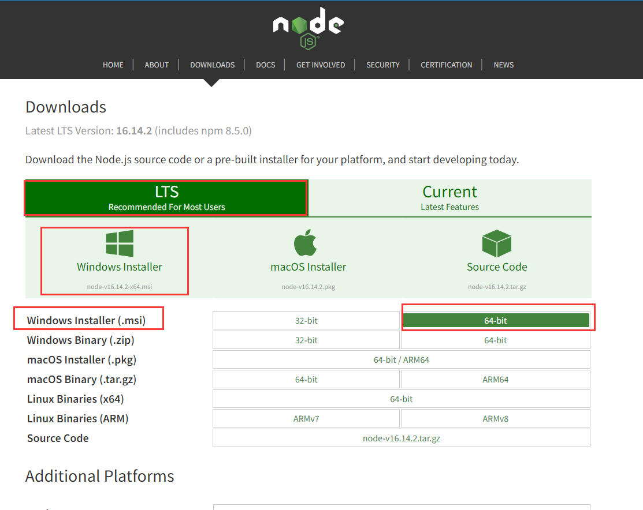
Task: Click the Windows Binary (.zip) row label
Action: 80,340
